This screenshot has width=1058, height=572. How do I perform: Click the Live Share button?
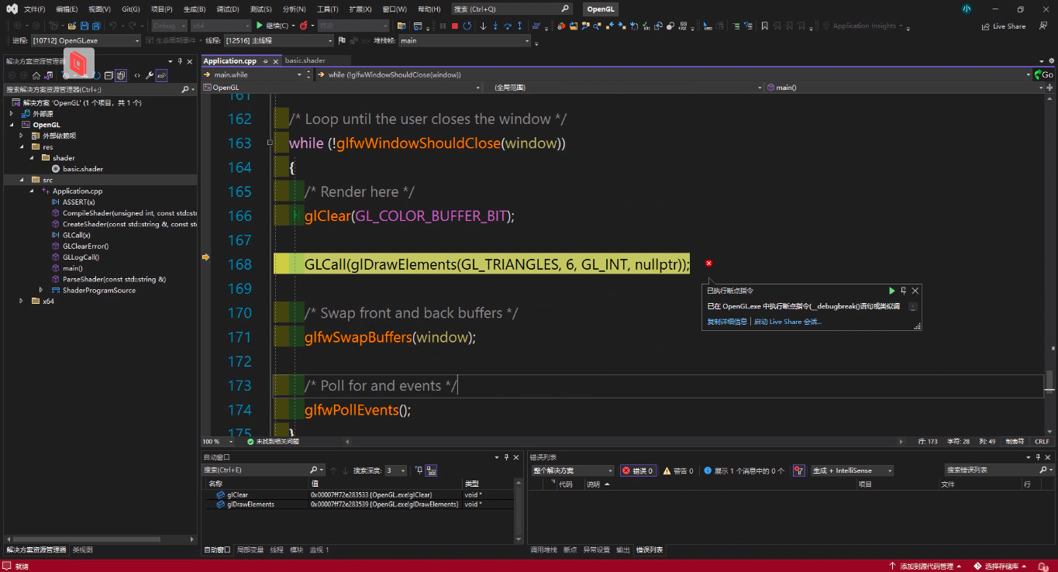coord(1003,26)
